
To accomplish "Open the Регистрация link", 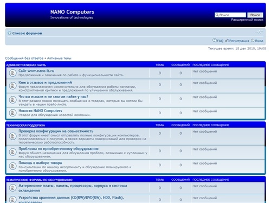I will coord(239,41).
